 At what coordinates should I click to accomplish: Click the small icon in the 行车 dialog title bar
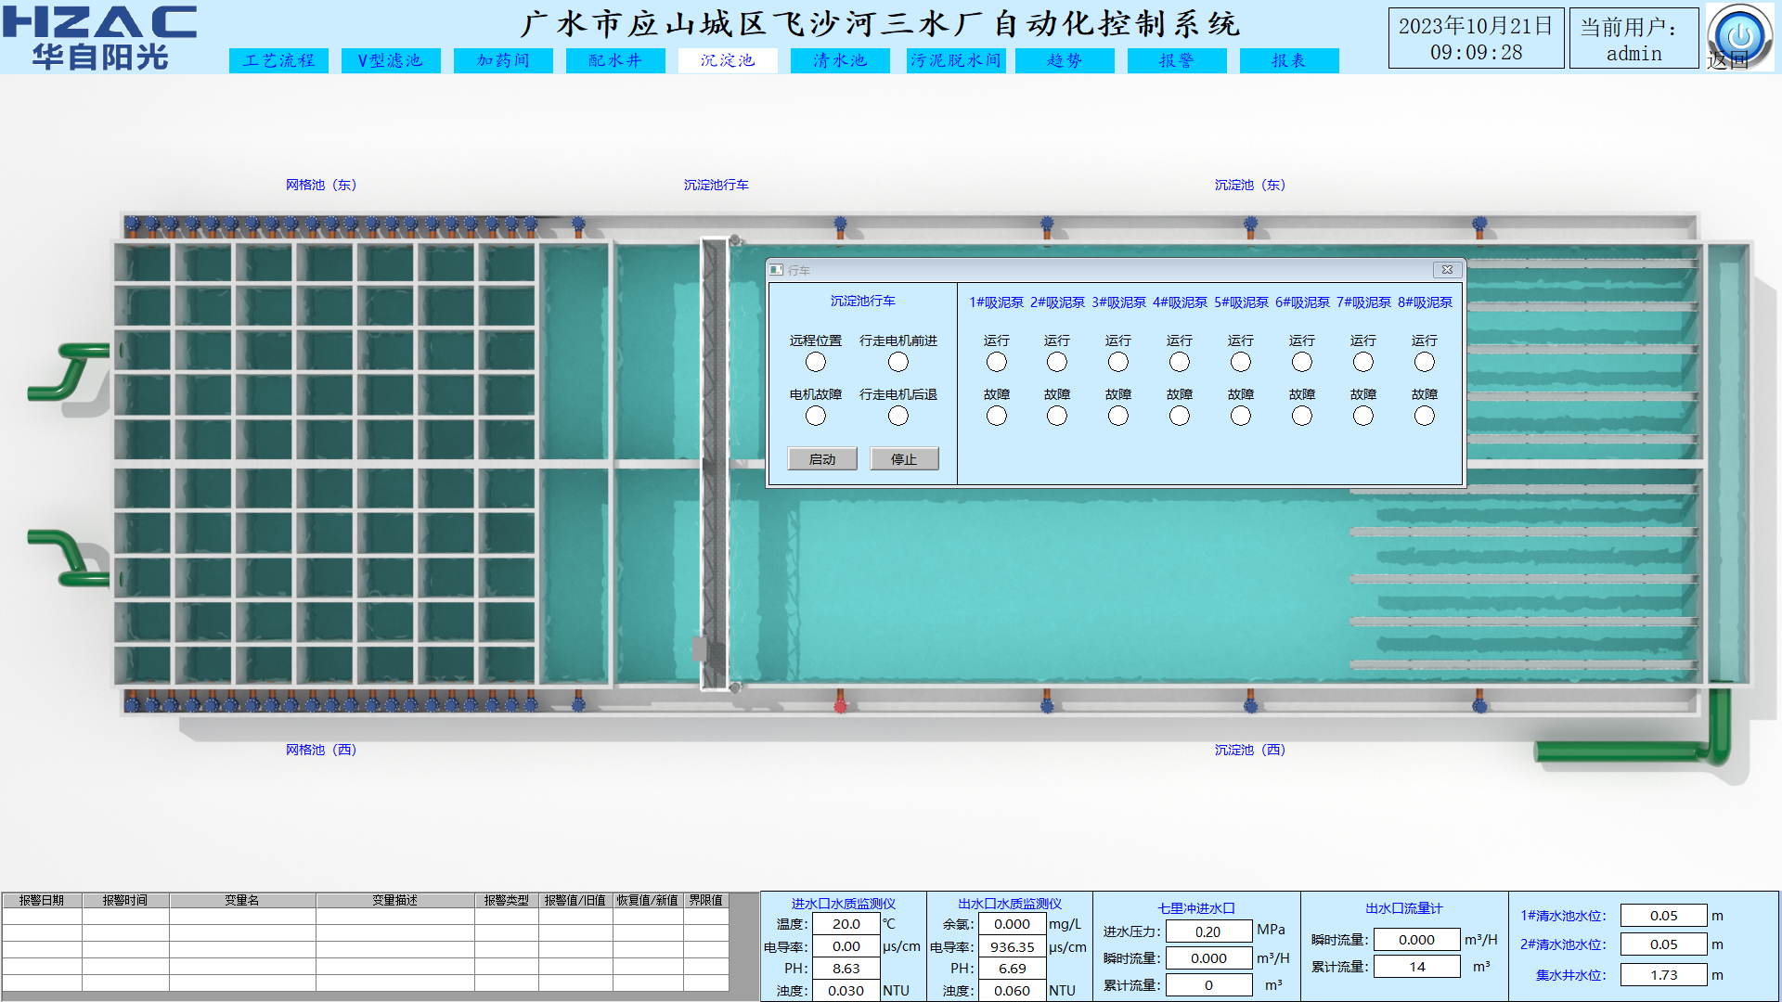tap(776, 270)
